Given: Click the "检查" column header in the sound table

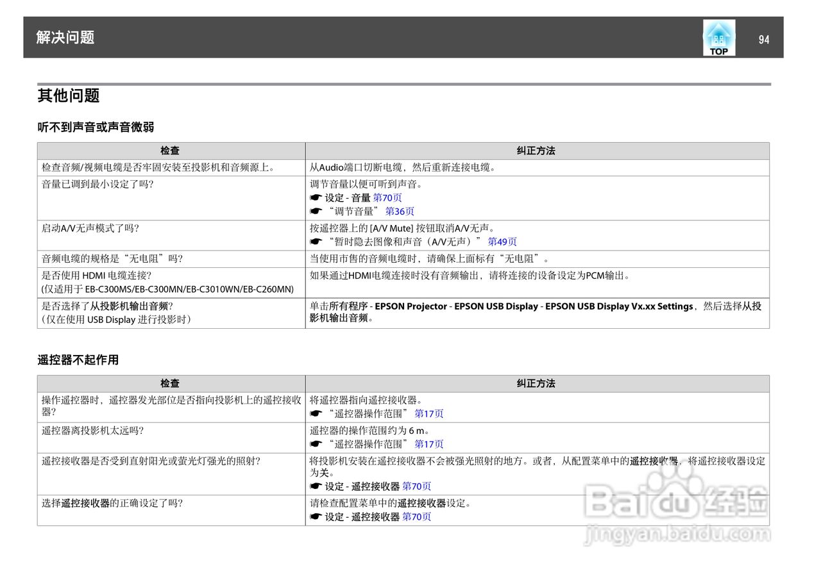Looking at the screenshot, I should [x=170, y=151].
